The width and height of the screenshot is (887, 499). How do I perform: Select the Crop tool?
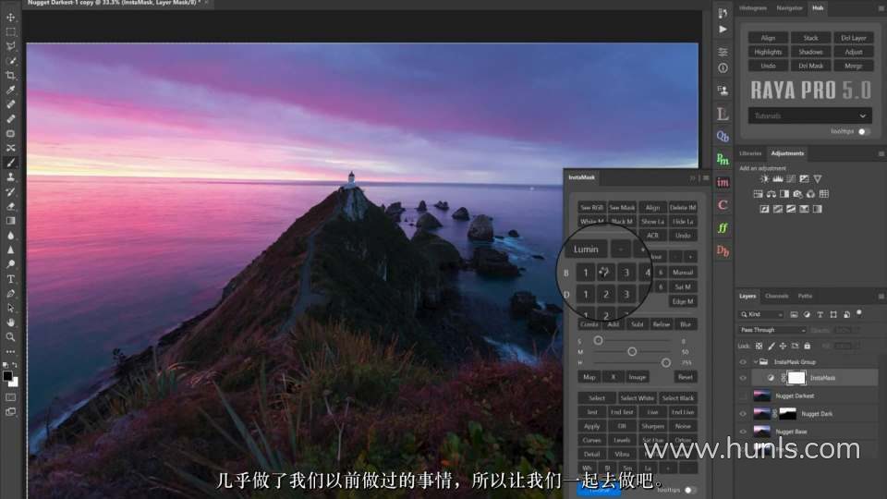11,75
